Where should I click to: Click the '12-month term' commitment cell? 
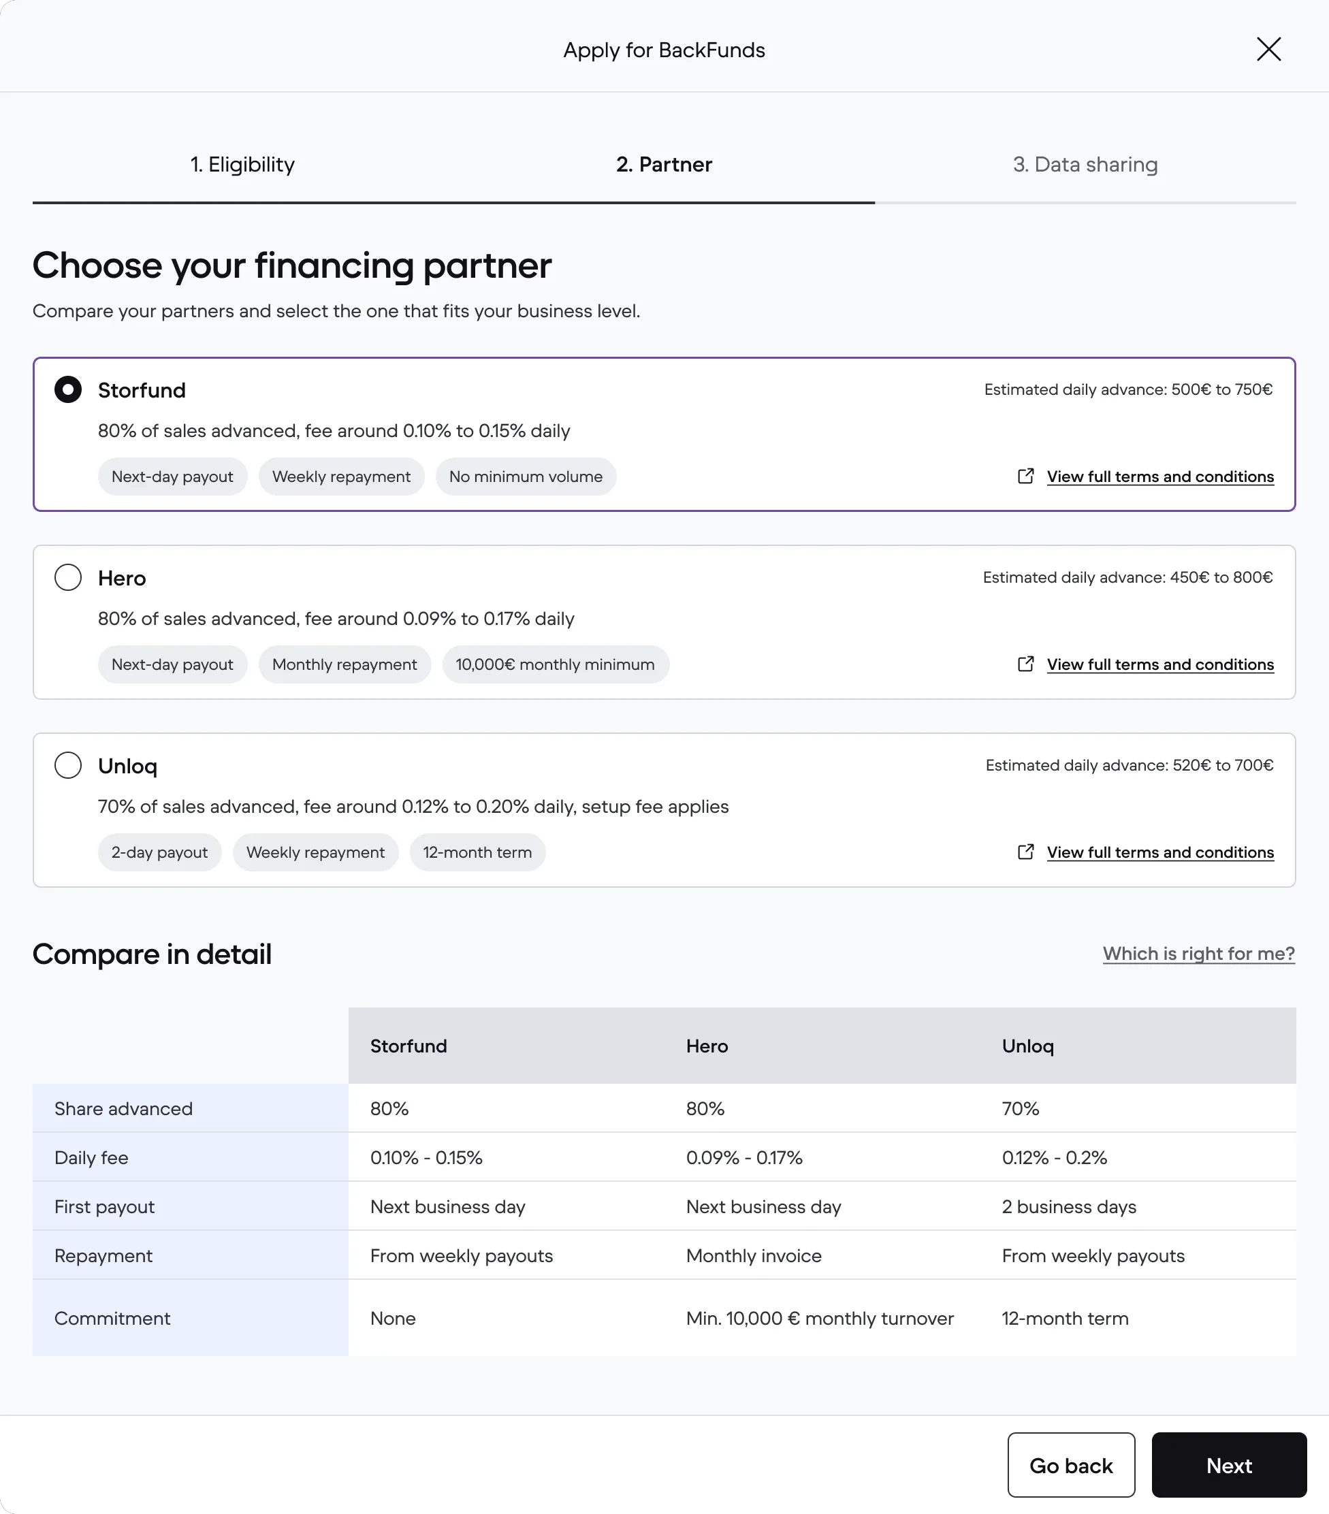coord(1066,1319)
